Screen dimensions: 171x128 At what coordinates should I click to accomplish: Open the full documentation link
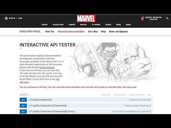(47, 68)
